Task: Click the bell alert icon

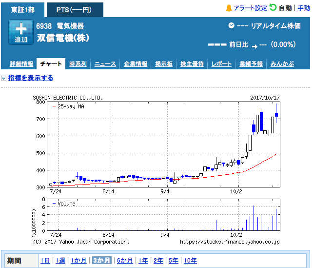Action: point(229,8)
